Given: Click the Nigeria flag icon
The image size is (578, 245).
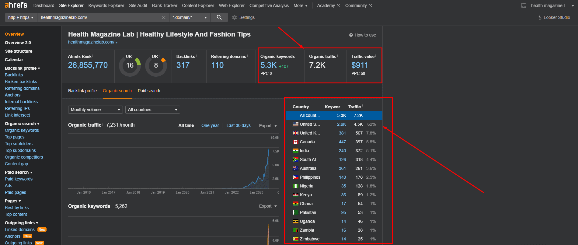Looking at the screenshot, I should click(295, 186).
